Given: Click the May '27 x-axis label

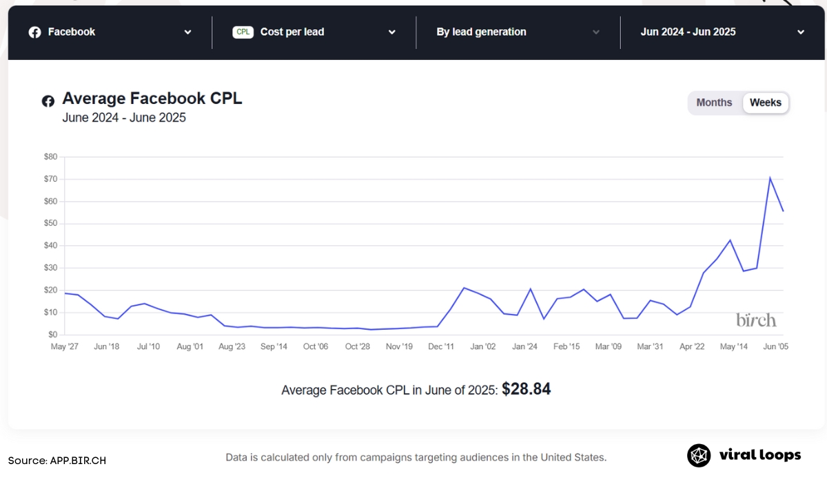Looking at the screenshot, I should [64, 346].
